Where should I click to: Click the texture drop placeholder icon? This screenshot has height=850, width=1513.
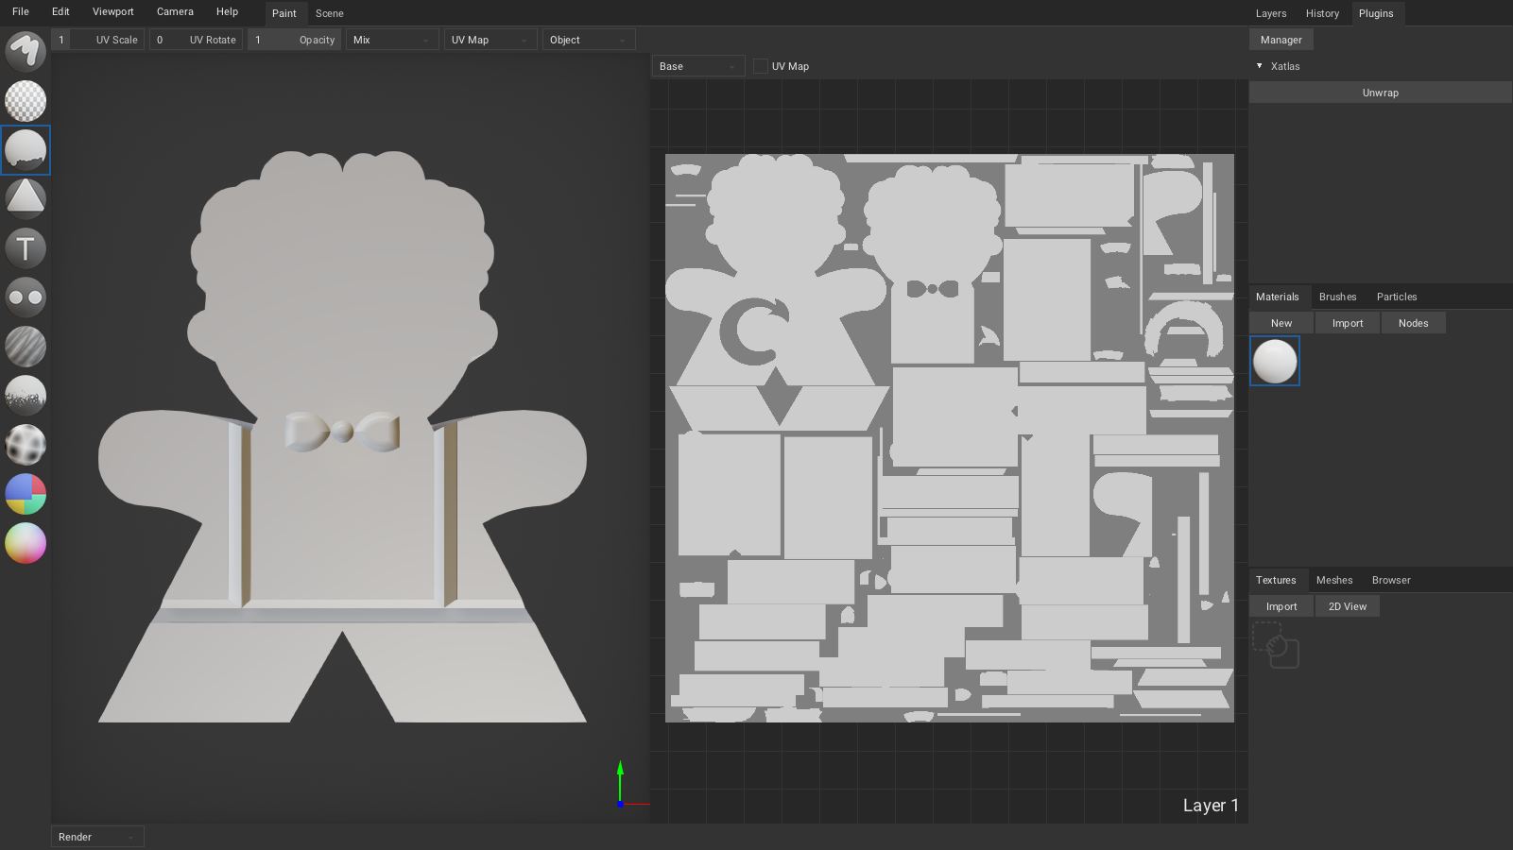1275,645
